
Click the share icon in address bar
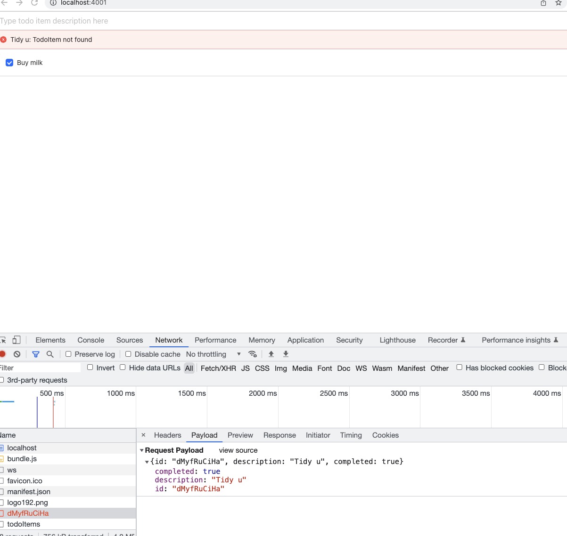543,3
